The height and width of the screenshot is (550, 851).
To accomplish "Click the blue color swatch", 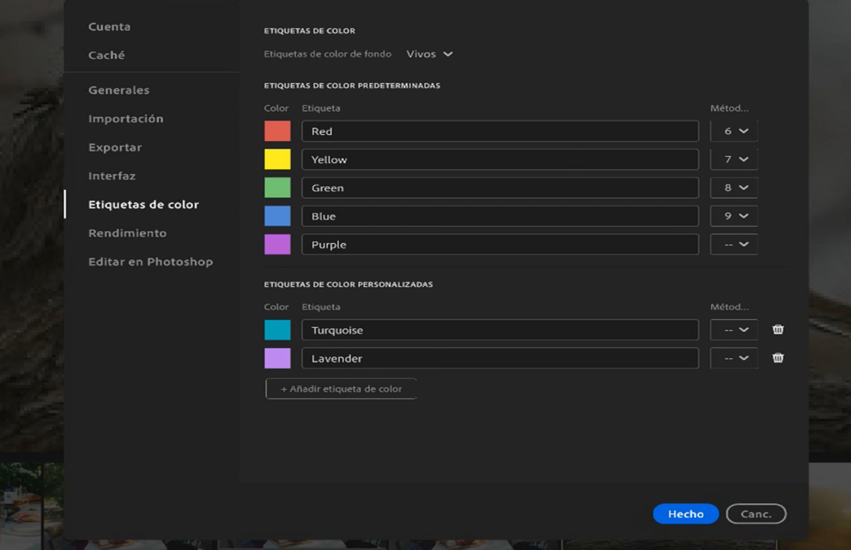I will [x=277, y=216].
